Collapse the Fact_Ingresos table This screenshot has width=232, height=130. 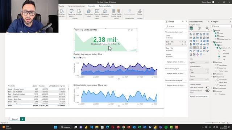coord(212,77)
